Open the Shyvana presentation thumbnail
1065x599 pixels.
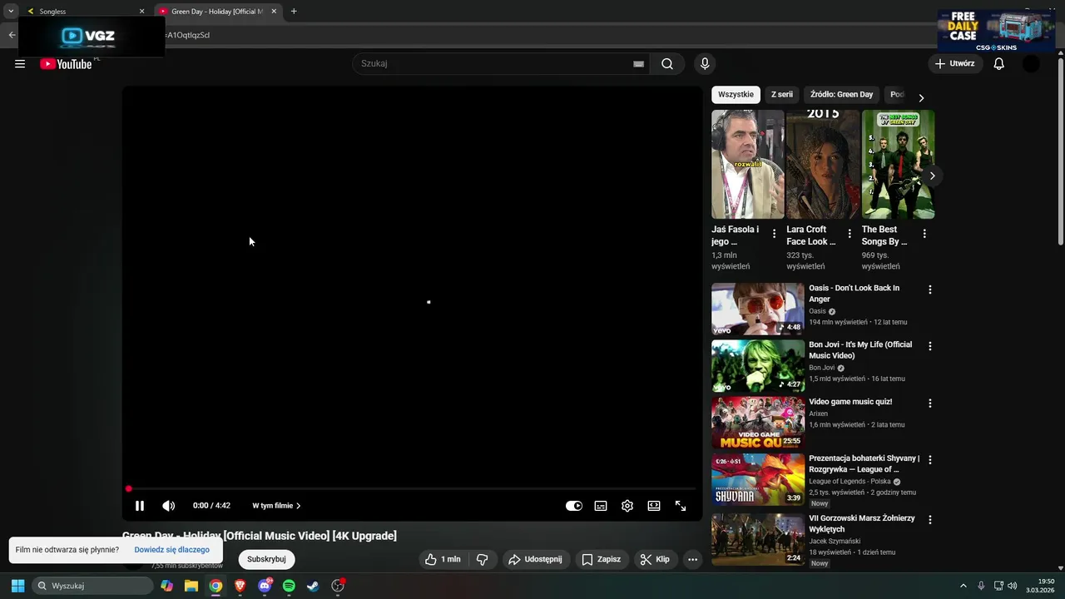(x=757, y=479)
